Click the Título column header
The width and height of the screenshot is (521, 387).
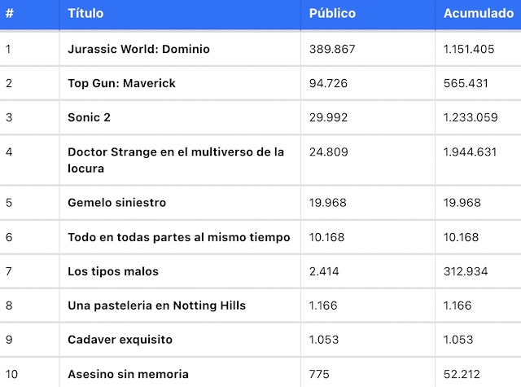pyautogui.click(x=85, y=14)
